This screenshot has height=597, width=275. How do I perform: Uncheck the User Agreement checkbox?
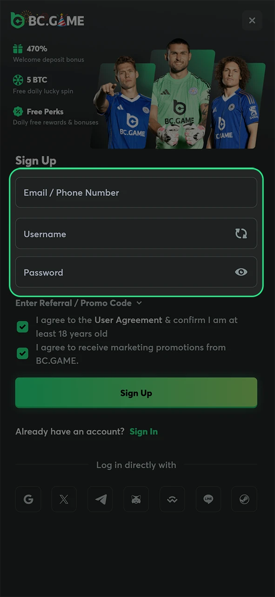(x=22, y=326)
